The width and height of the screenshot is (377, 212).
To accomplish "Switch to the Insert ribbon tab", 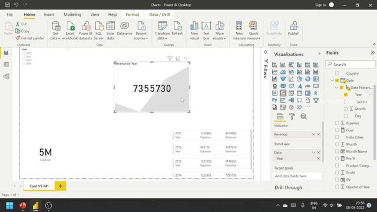I will click(x=49, y=15).
